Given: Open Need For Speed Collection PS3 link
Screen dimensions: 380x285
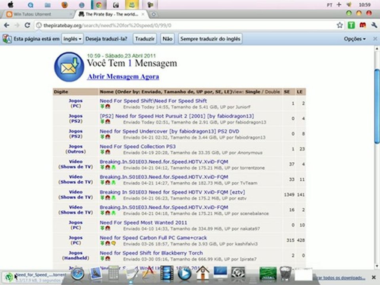Looking at the screenshot, I should tap(138, 146).
